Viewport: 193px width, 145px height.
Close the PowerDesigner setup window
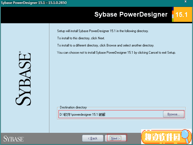coord(186,1)
